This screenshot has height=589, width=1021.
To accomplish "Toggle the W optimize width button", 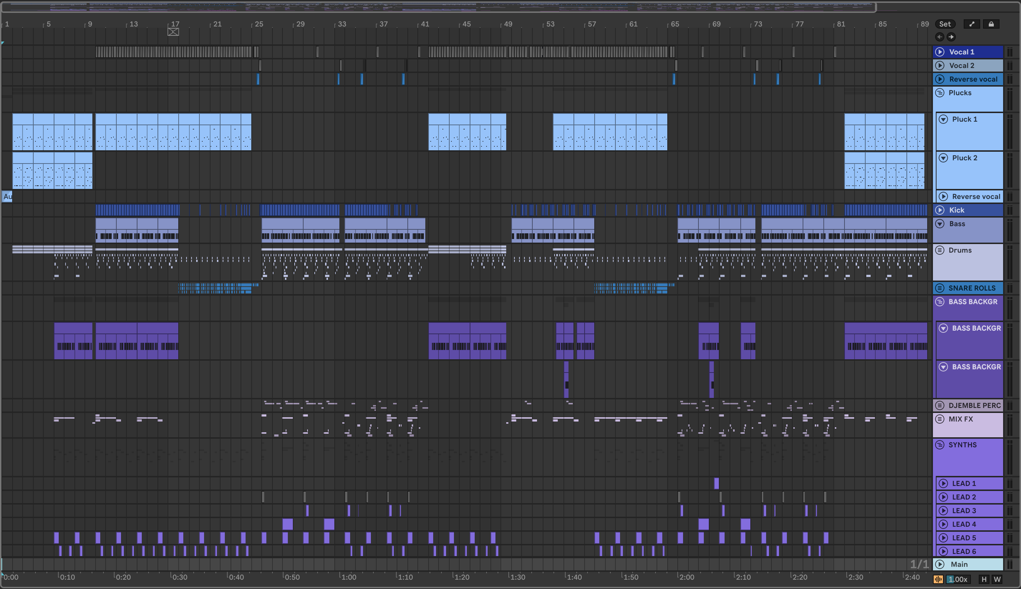I will click(997, 579).
